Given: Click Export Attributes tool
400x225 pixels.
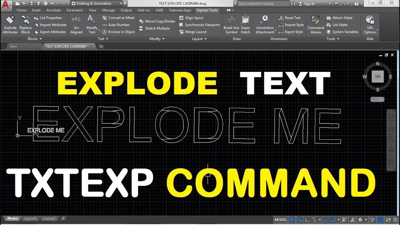Looking at the screenshot, I should pyautogui.click(x=50, y=32).
